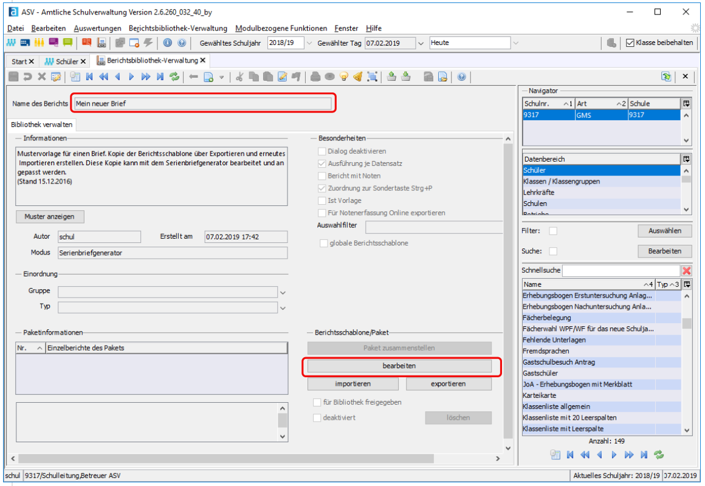The image size is (705, 486).
Task: Click the Muster anzeigen button
Action: point(50,217)
